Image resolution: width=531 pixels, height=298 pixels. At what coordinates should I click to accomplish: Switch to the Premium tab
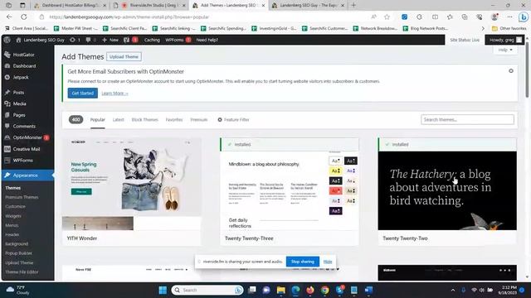[x=199, y=119]
